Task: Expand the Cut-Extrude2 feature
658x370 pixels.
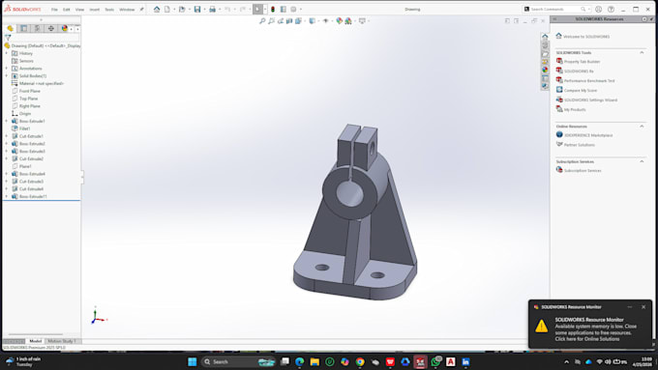Action: (x=7, y=158)
